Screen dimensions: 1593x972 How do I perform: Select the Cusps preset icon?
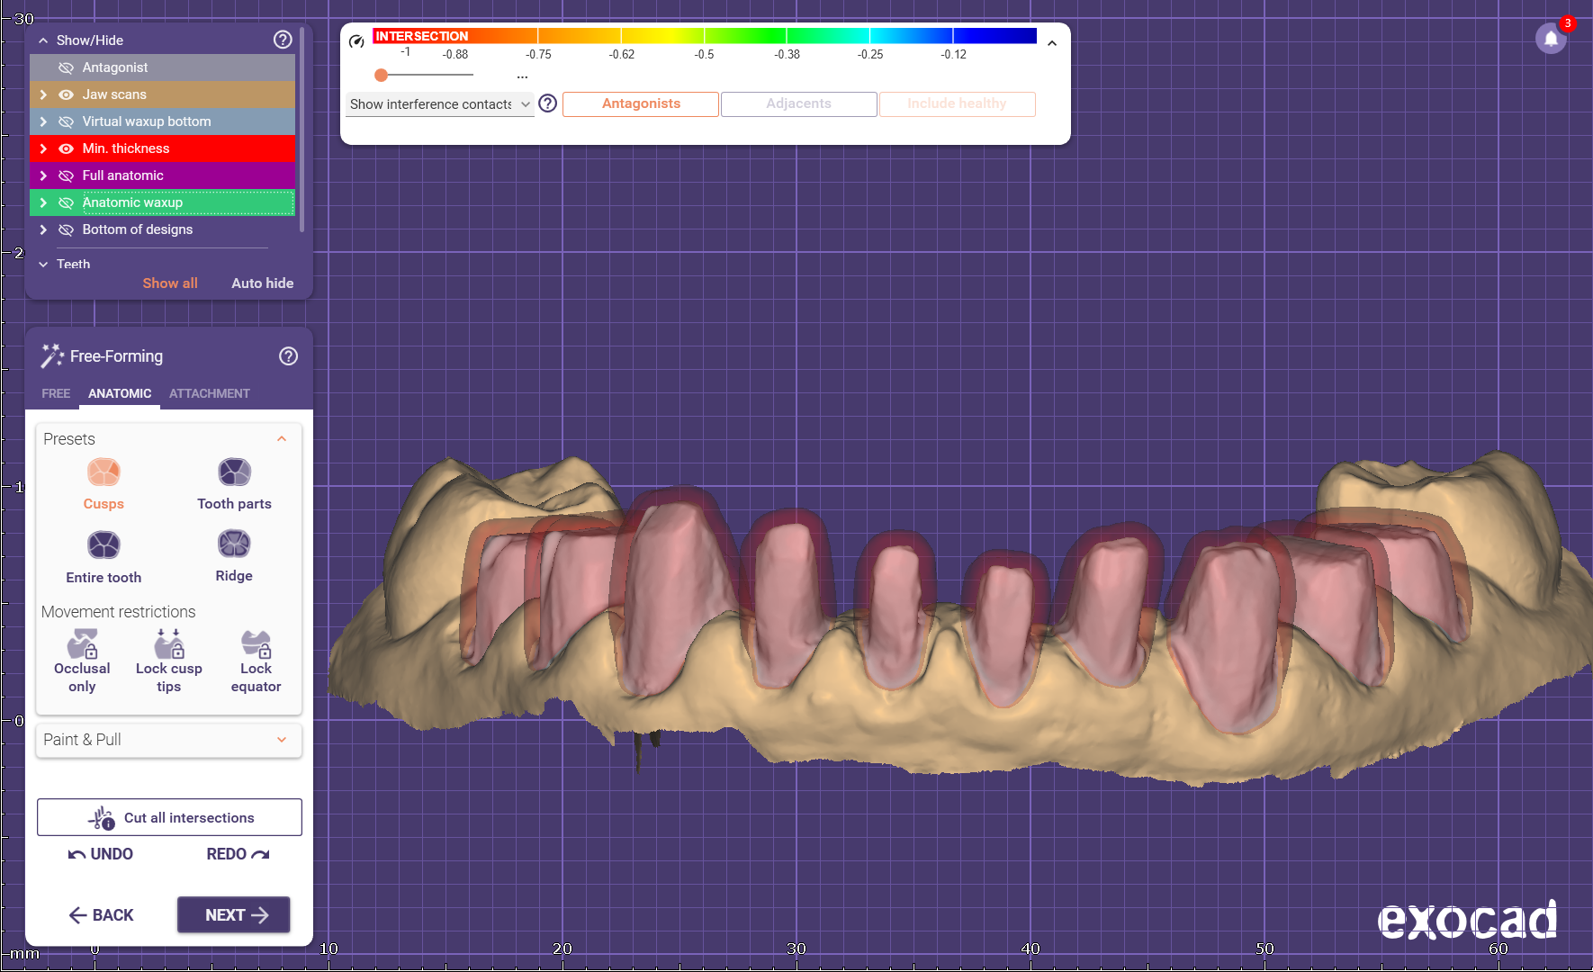pos(103,472)
